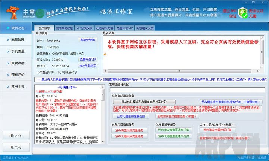Click 当前版本 V1.0.7.5 status text
The image size is (269, 161).
coord(15,157)
